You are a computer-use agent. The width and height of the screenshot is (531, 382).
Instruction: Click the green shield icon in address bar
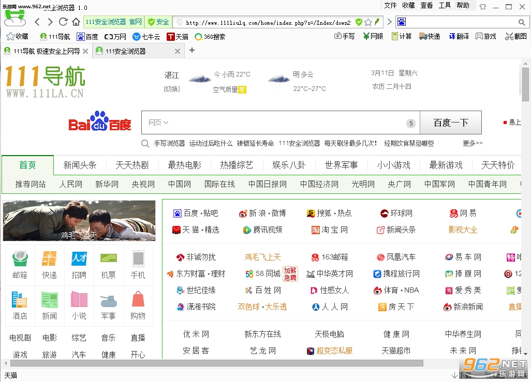(359, 22)
